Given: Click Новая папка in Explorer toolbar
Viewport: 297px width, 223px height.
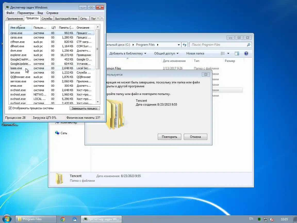Looking at the screenshot, I should pyautogui.click(x=195, y=53).
